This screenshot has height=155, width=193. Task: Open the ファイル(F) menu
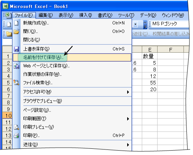[x=24, y=15]
